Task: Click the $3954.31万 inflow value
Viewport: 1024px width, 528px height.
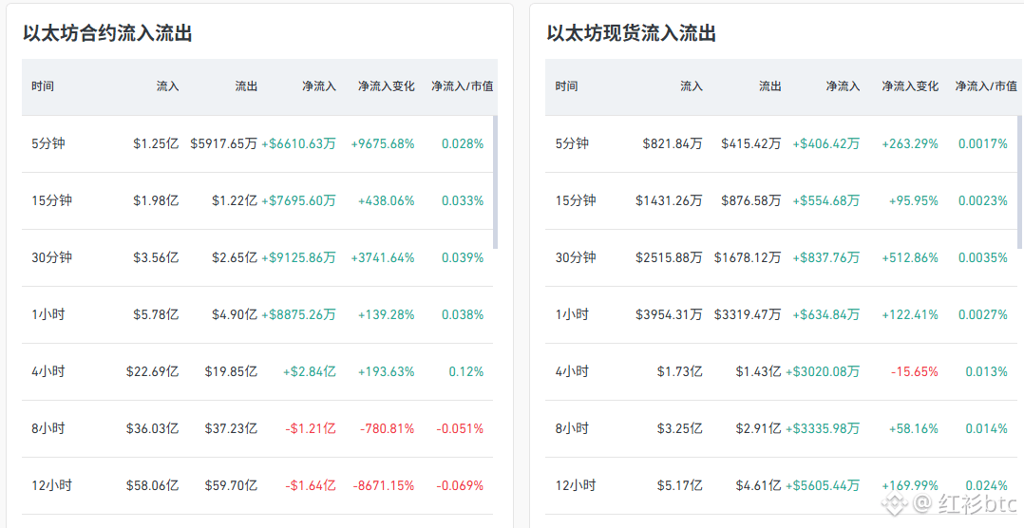Action: click(x=670, y=314)
